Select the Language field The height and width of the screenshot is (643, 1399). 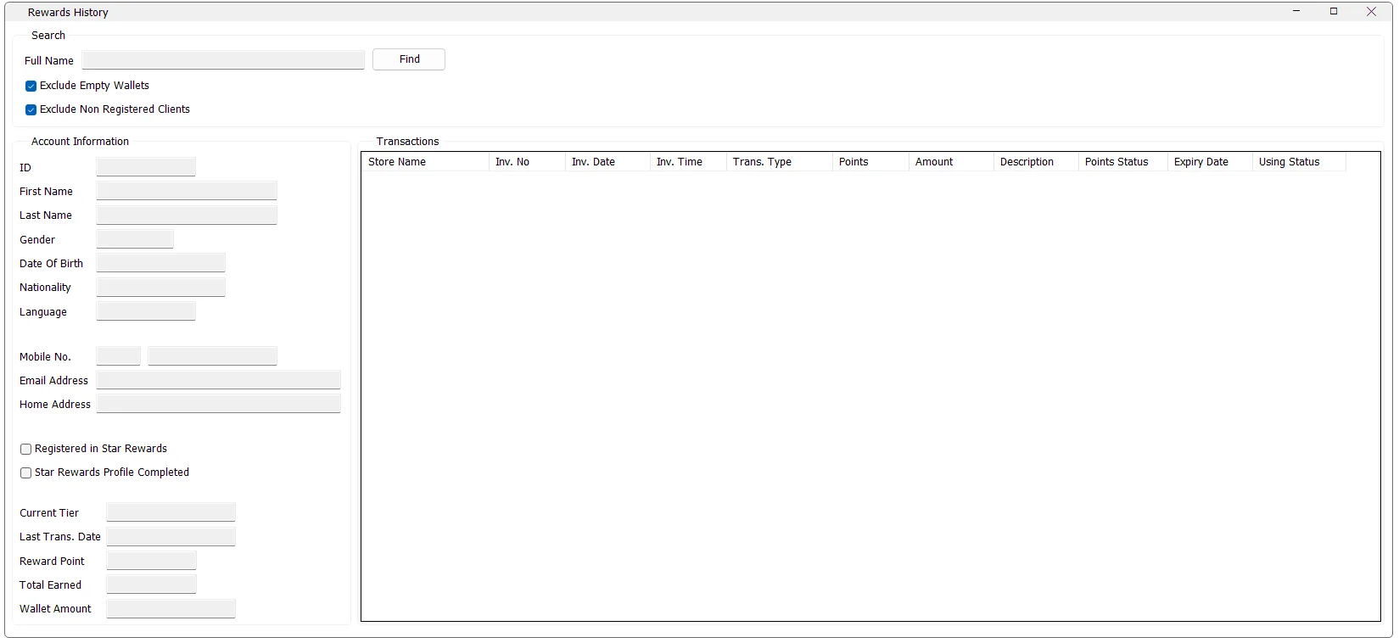(146, 311)
